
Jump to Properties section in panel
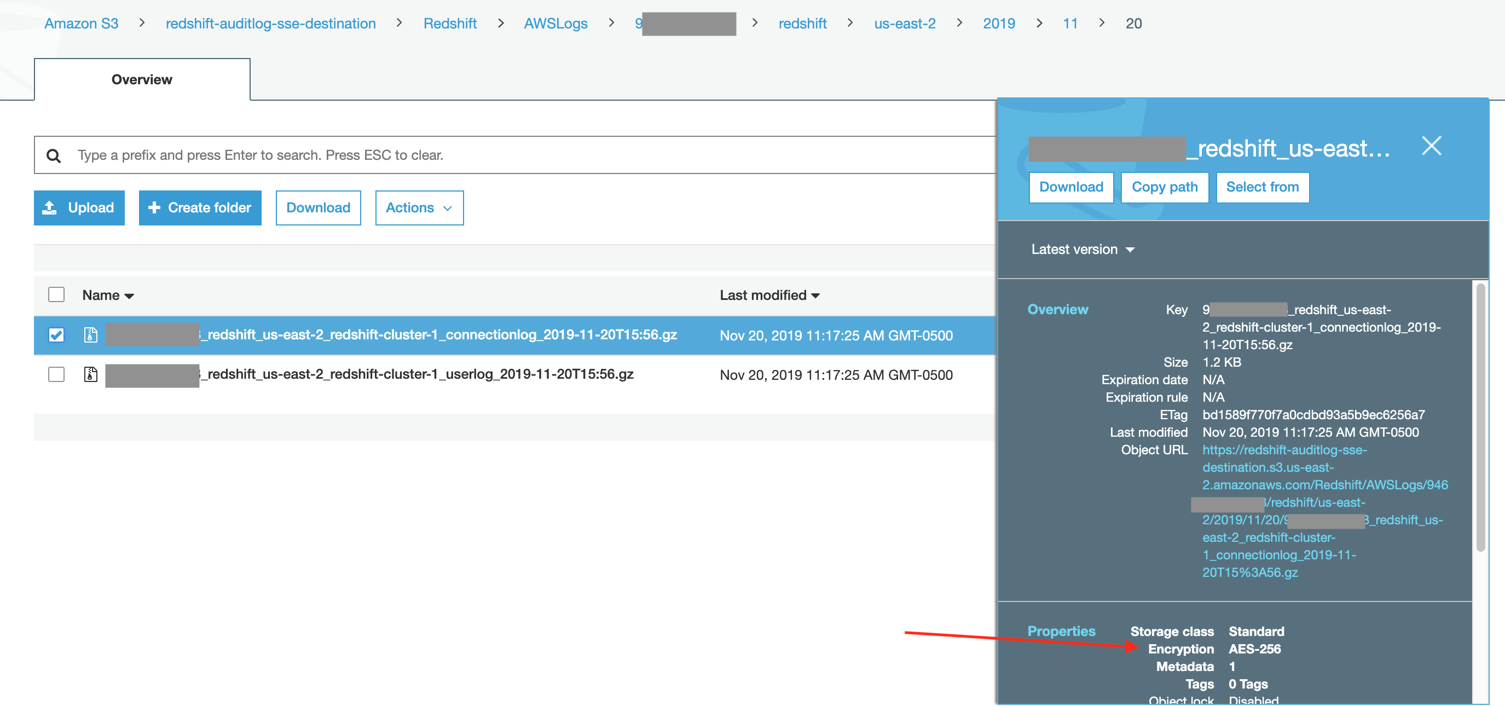(x=1061, y=631)
